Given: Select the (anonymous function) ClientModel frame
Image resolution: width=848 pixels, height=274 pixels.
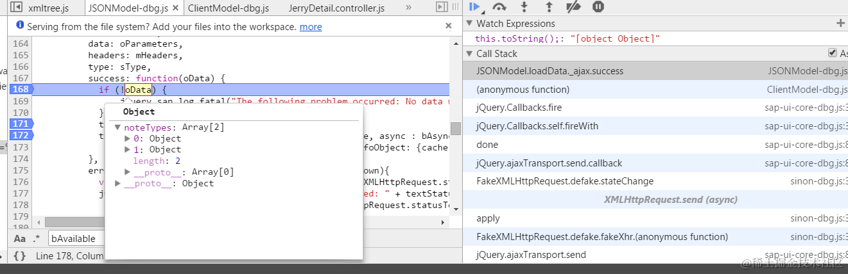Looking at the screenshot, I should (655, 90).
